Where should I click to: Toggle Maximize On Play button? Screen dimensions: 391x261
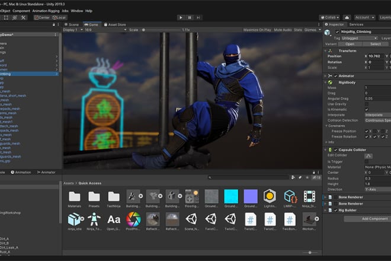[x=257, y=30]
